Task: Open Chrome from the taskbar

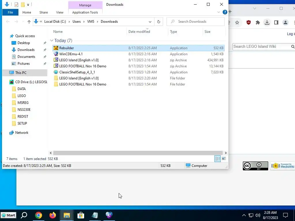Action: click(x=38, y=215)
